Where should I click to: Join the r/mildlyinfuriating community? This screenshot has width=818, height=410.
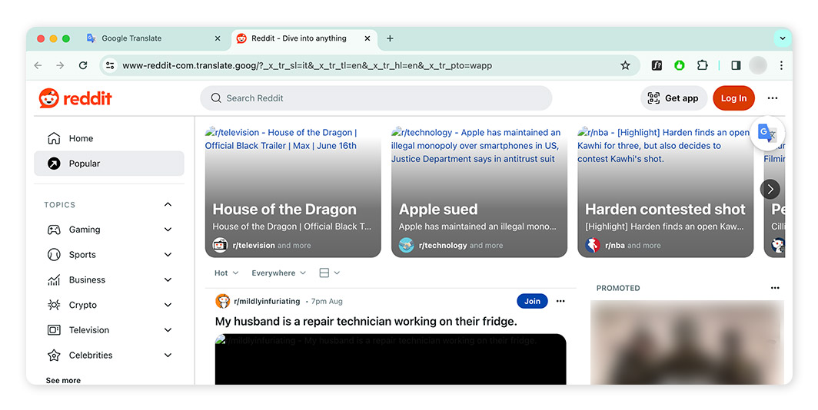click(x=532, y=301)
